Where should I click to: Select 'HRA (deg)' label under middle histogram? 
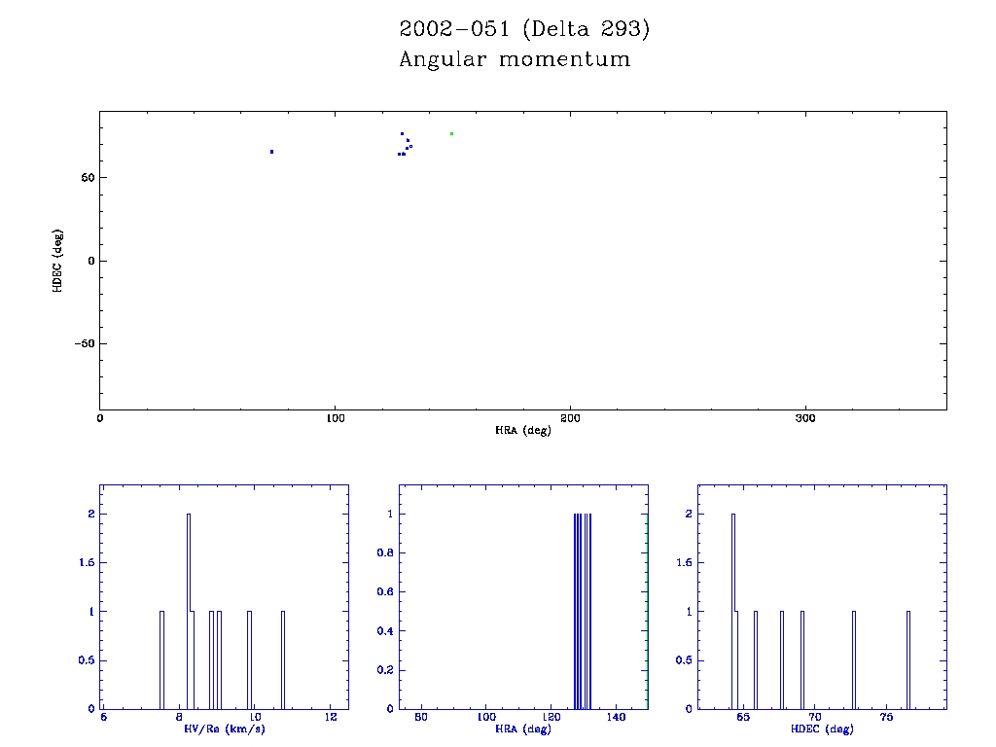tap(522, 729)
